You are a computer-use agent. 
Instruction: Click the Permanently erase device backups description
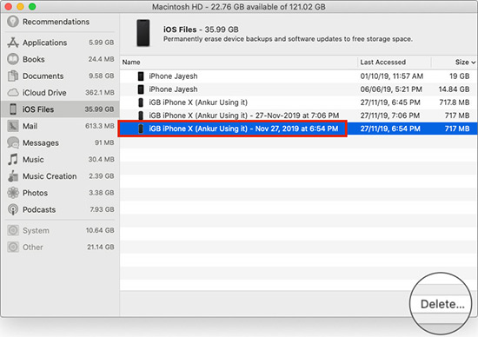(x=288, y=39)
